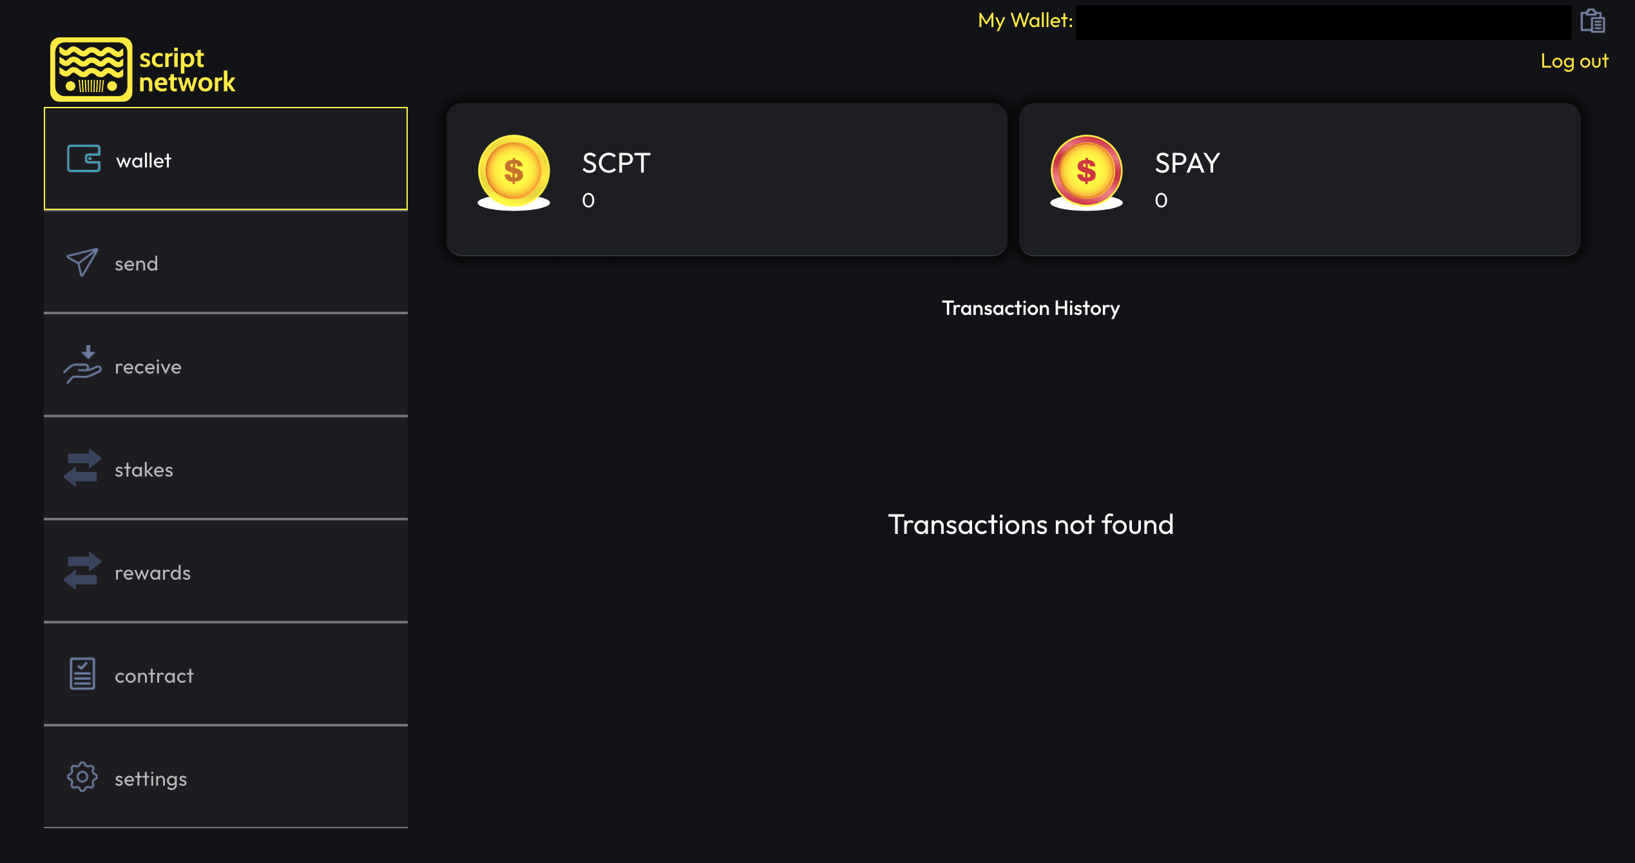Screen dimensions: 1635x863
Task: Click the red SPAY coin icon
Action: [x=1086, y=173]
